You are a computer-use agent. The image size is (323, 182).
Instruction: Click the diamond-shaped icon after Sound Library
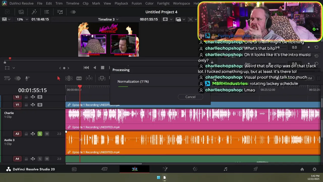pyautogui.click(x=73, y=12)
